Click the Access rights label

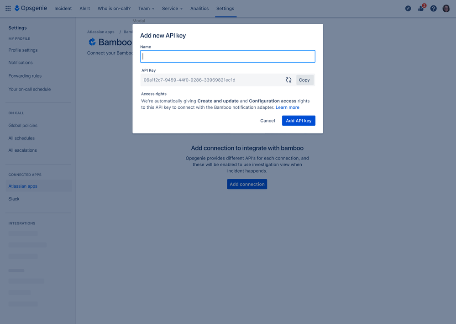(153, 94)
